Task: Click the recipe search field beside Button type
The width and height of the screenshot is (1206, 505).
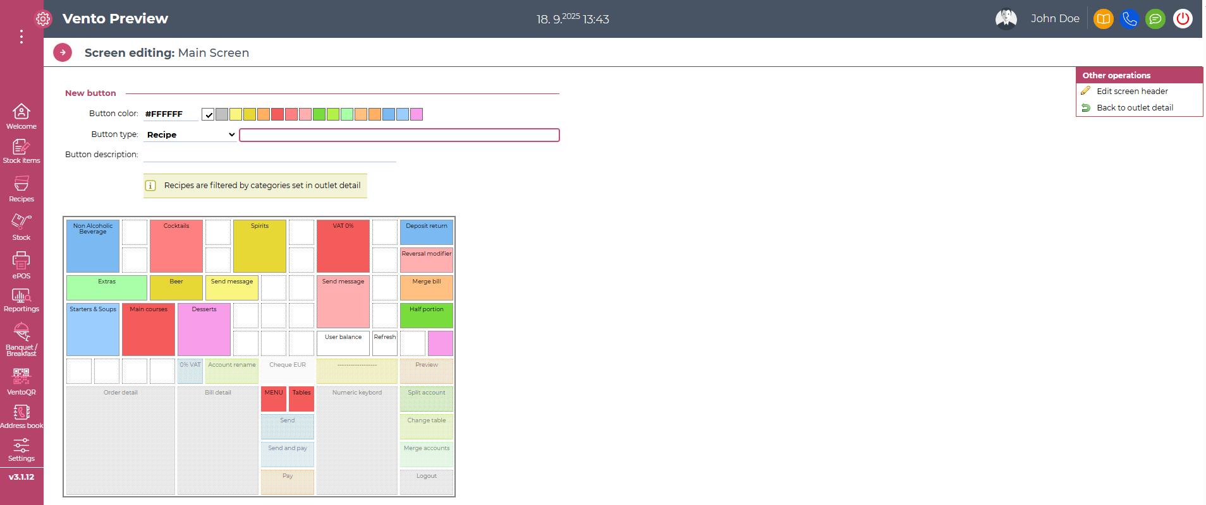Action: click(x=399, y=135)
